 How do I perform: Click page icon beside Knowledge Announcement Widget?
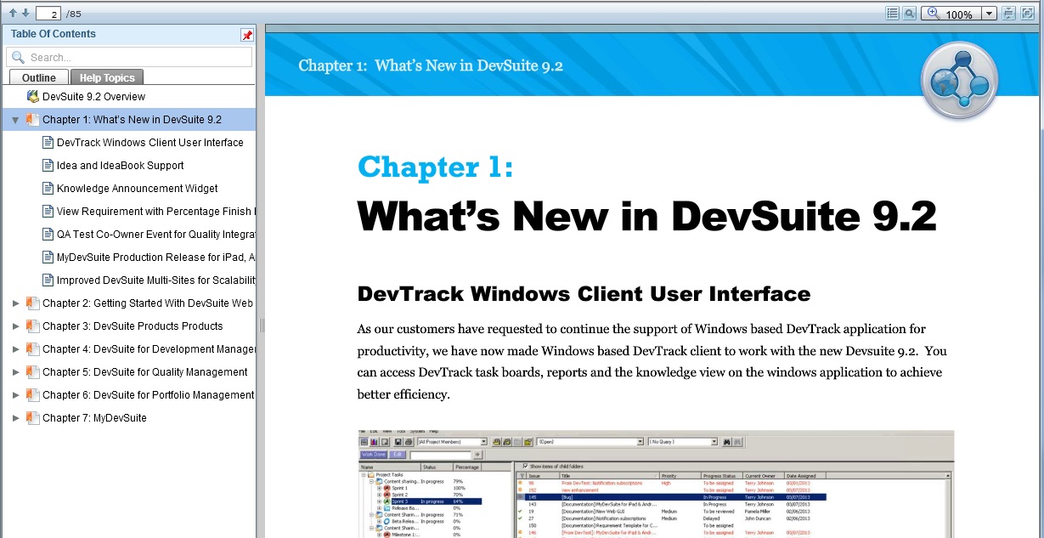coord(48,188)
